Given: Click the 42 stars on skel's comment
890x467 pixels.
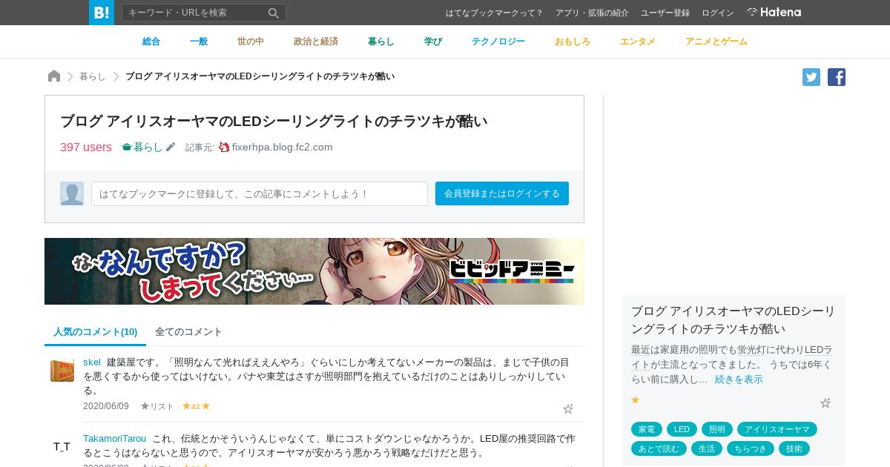Looking at the screenshot, I should pyautogui.click(x=196, y=406).
